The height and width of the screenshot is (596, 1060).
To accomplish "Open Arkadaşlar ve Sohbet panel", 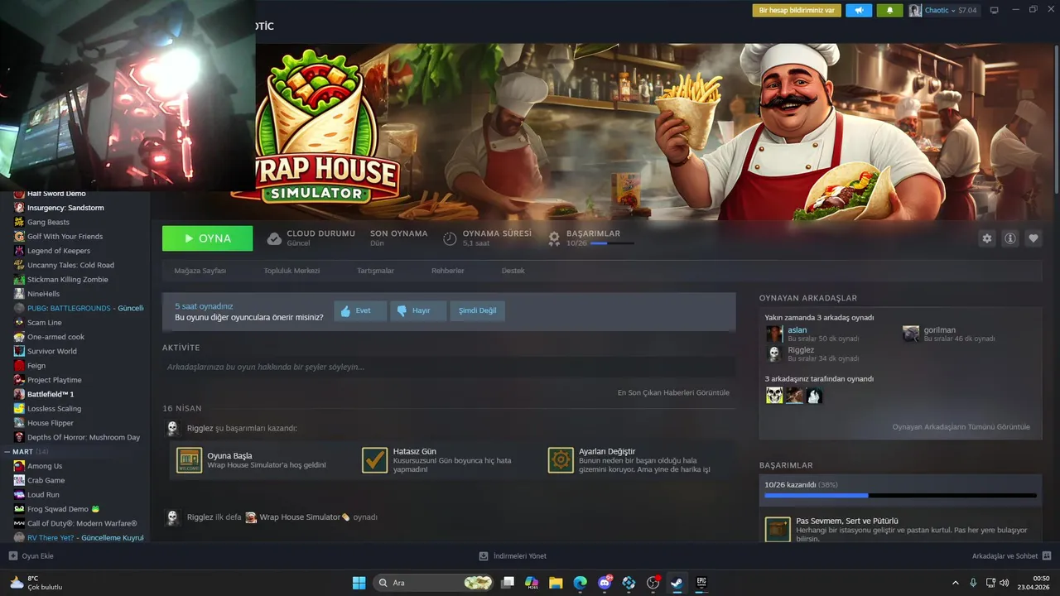I will (x=1012, y=556).
